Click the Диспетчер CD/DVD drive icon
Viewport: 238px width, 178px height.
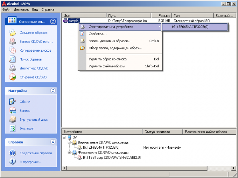point(13,68)
